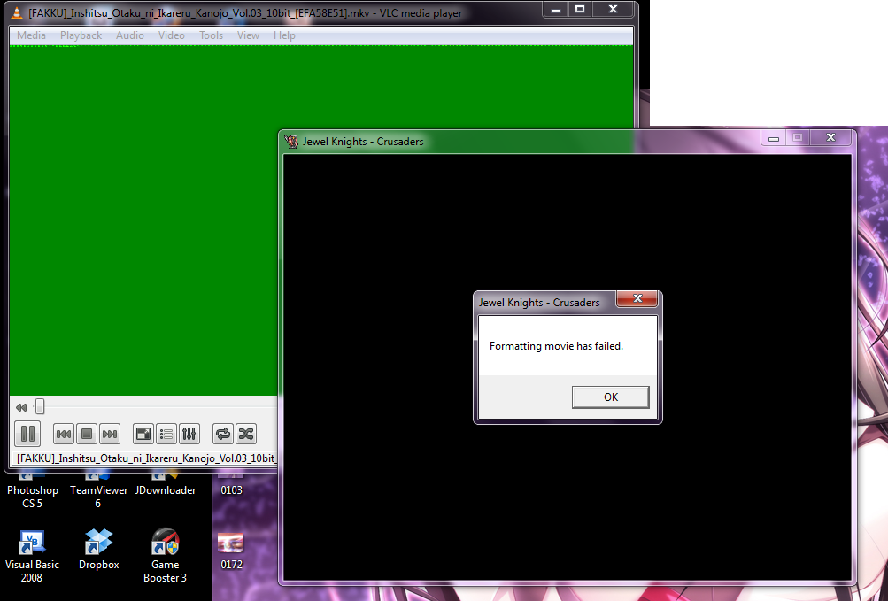Enable random playback order
Viewport: 888px width, 601px height.
click(246, 434)
